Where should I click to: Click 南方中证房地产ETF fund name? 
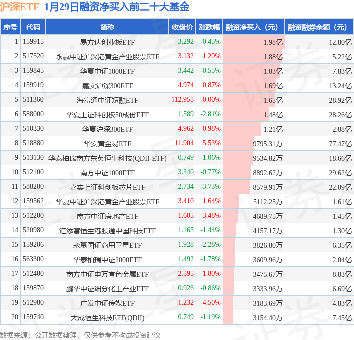coord(107,216)
